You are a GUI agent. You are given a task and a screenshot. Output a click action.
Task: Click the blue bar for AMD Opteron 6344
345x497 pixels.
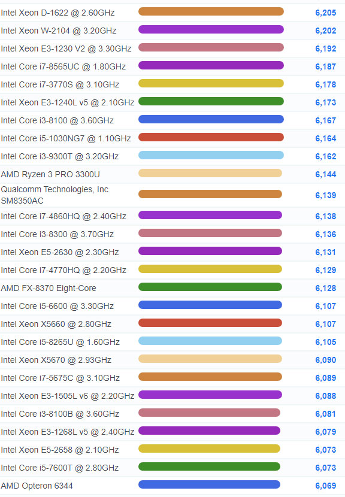coord(209,484)
